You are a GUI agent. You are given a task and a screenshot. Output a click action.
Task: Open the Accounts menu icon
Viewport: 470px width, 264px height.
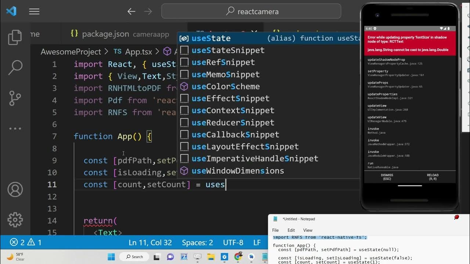[15, 190]
